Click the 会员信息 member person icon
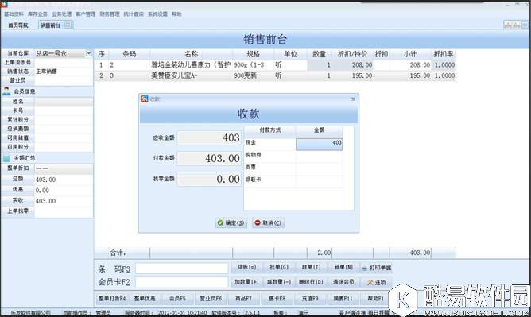This screenshot has height=317, width=531. point(6,91)
